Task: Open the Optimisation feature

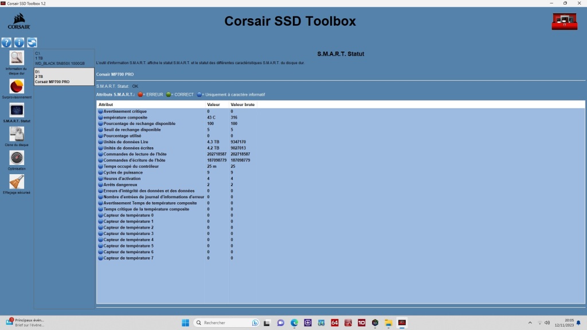Action: pyautogui.click(x=17, y=158)
